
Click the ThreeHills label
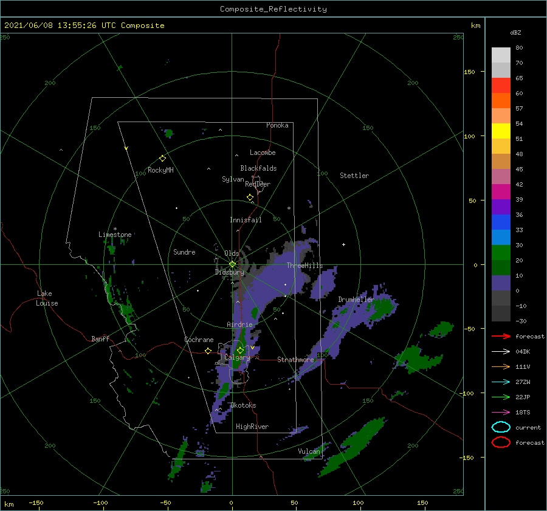[304, 266]
